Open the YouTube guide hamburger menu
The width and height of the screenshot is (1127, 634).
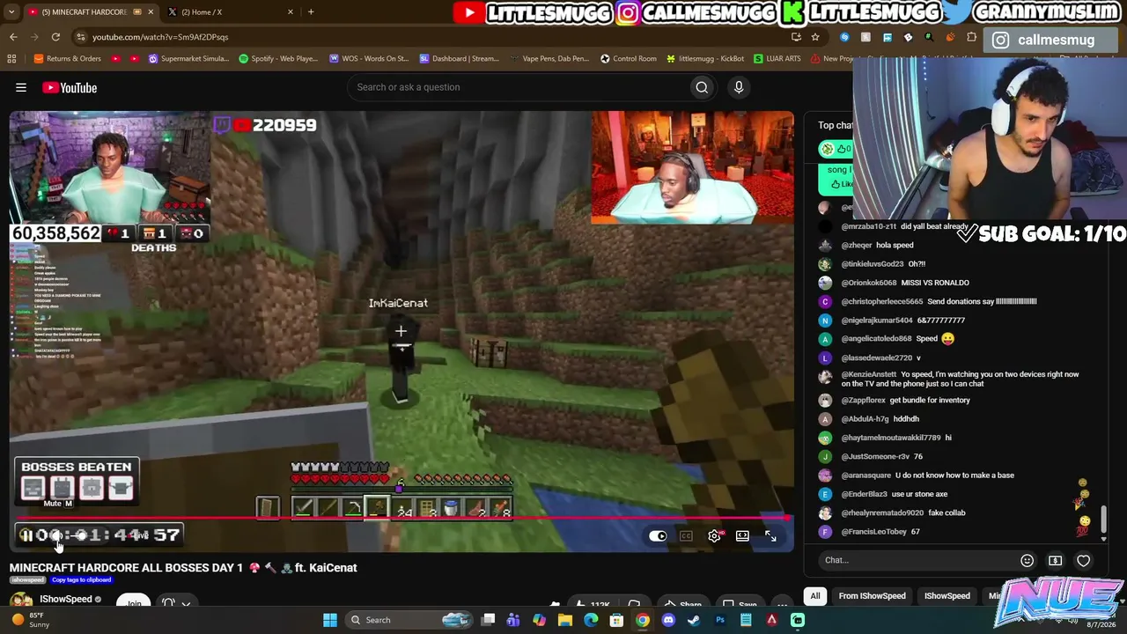pyautogui.click(x=21, y=87)
